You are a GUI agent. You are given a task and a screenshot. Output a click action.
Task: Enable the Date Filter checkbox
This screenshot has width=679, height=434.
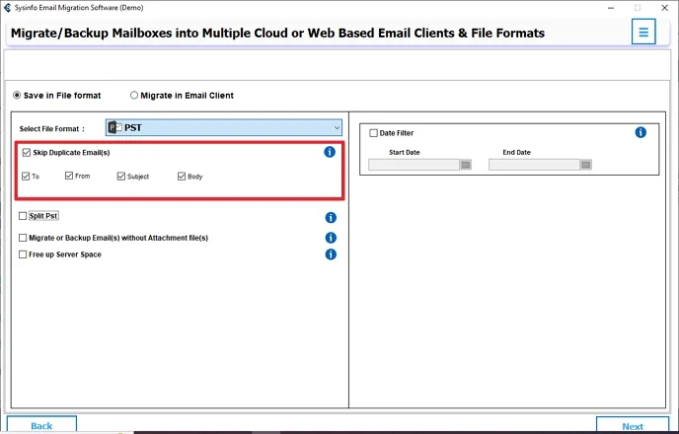tap(374, 133)
